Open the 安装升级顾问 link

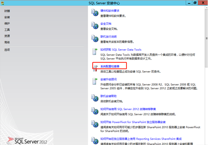coord(109,80)
